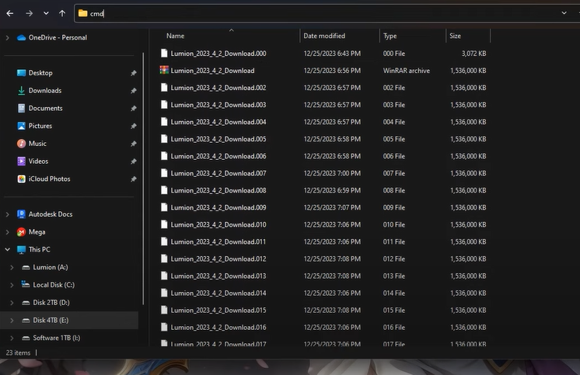Open the recent locations dropdown chevron
580x375 pixels.
pyautogui.click(x=46, y=13)
